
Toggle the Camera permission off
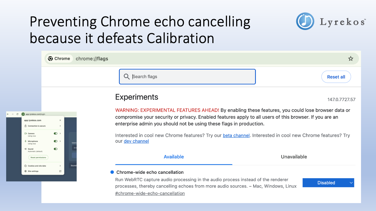tap(56, 134)
